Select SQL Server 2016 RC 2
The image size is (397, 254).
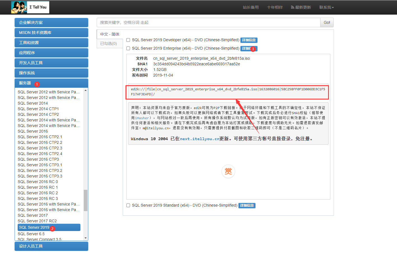(x=38, y=193)
